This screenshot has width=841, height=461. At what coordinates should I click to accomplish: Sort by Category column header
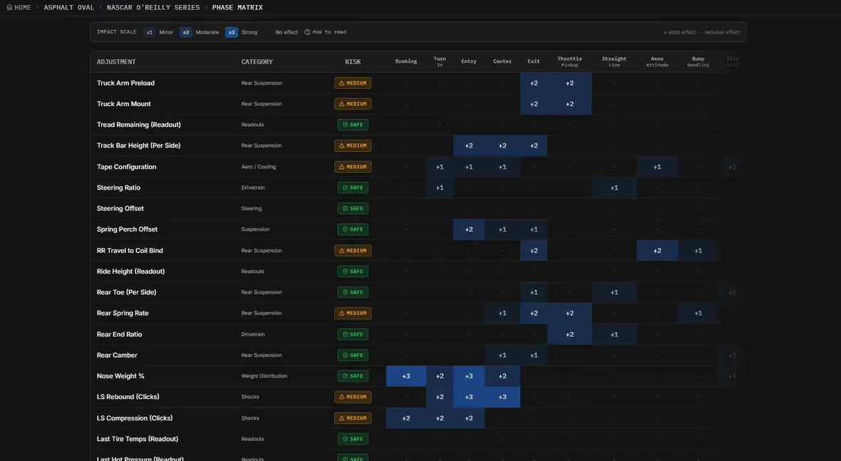(x=257, y=62)
